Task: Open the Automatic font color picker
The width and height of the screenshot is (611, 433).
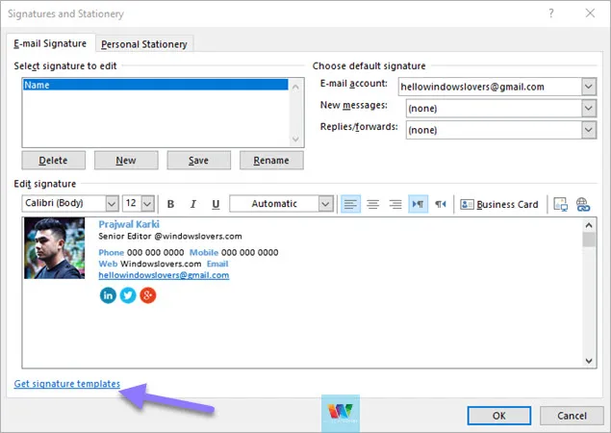Action: point(326,204)
